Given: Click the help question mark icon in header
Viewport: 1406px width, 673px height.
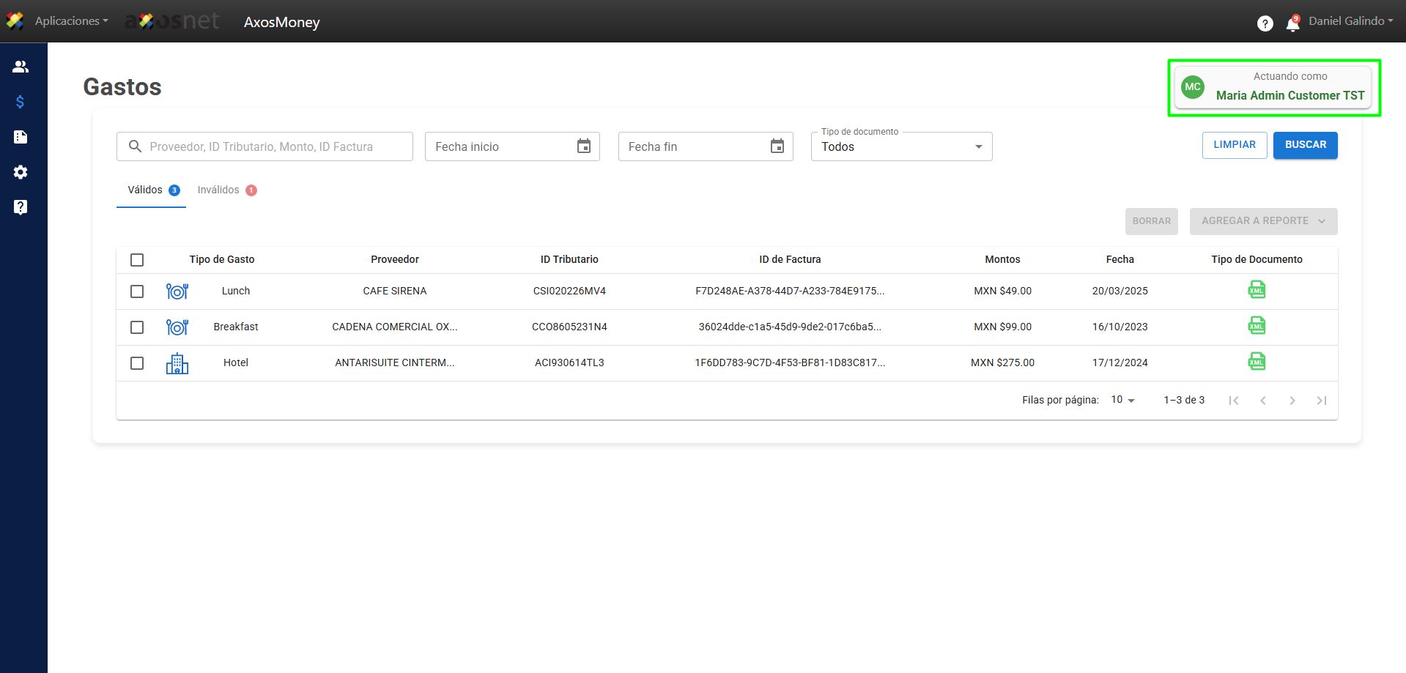Looking at the screenshot, I should tap(1265, 23).
